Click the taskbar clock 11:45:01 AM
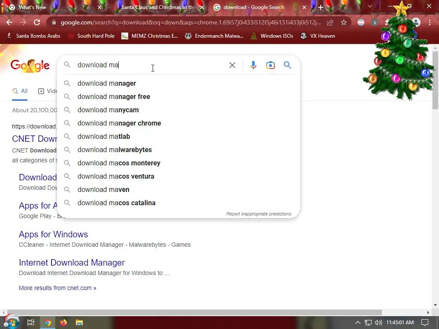 pyautogui.click(x=400, y=323)
